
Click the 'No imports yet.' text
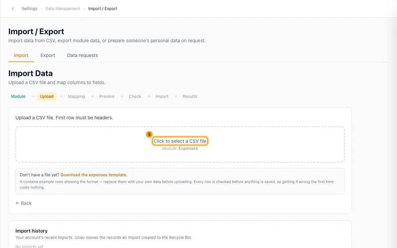coord(30,246)
